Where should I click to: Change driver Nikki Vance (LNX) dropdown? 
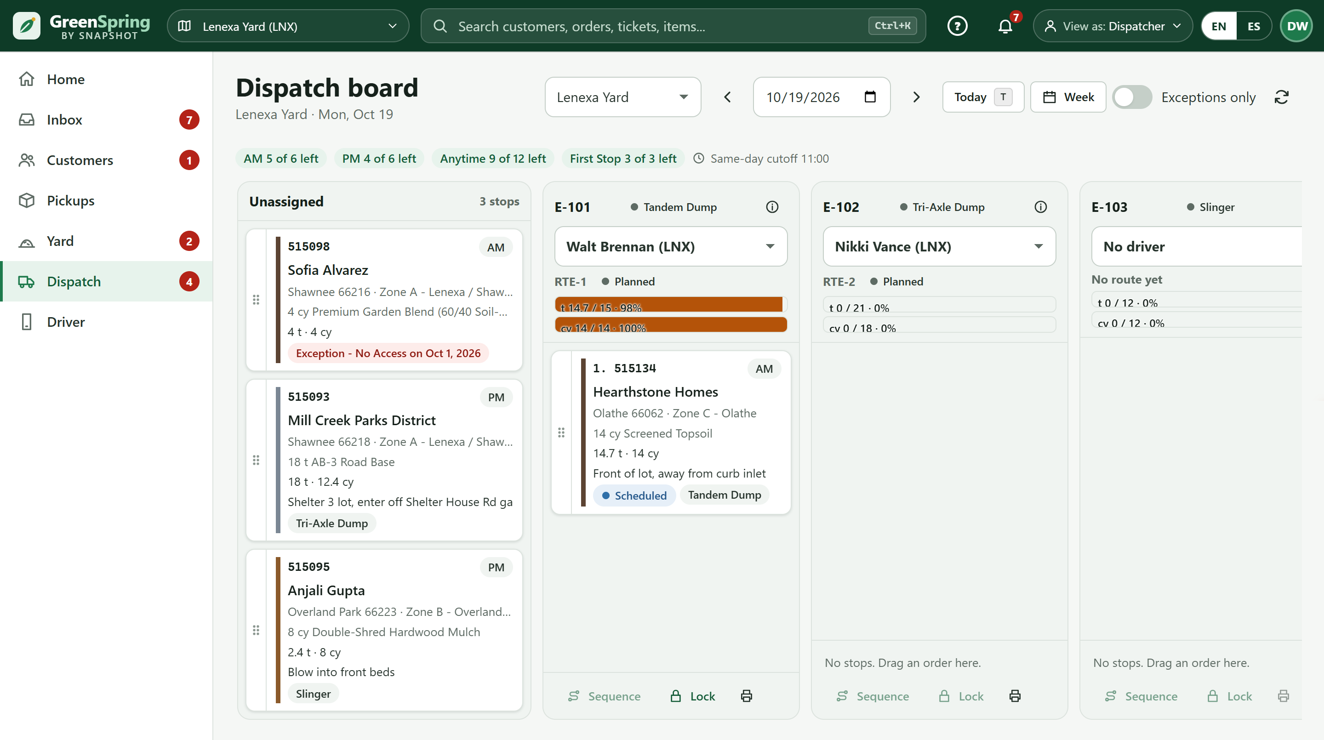point(939,247)
